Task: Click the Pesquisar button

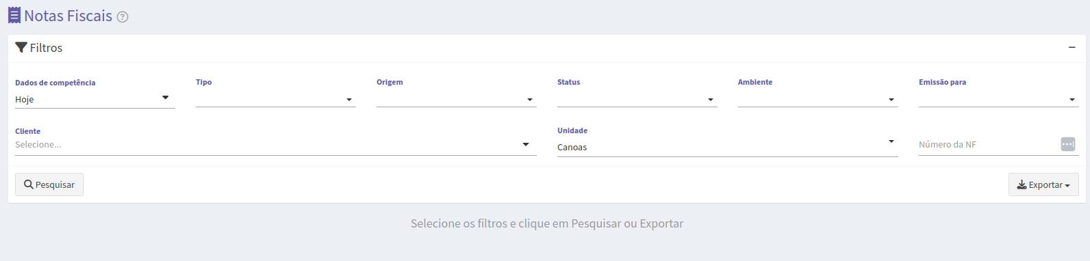Action: coord(49,184)
